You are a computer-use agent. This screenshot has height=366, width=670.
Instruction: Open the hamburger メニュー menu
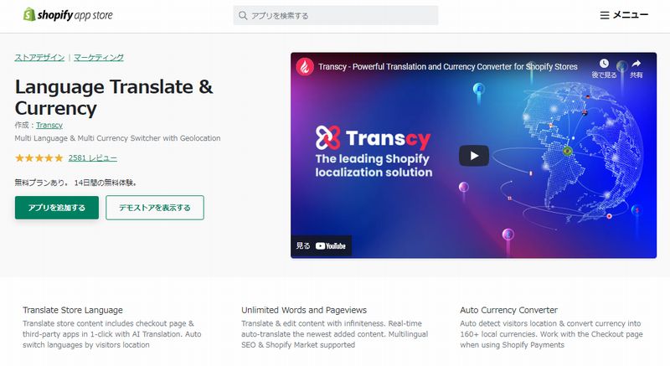coord(624,15)
